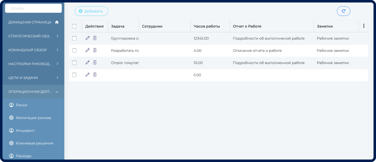
Task: Click the Опрос покупат task cell
Action: click(123, 62)
